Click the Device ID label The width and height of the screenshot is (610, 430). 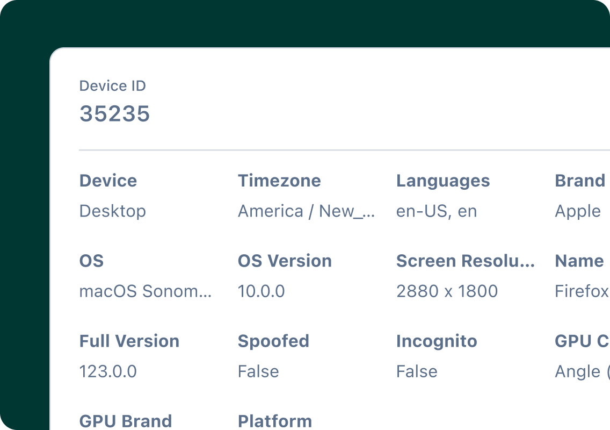click(x=112, y=86)
